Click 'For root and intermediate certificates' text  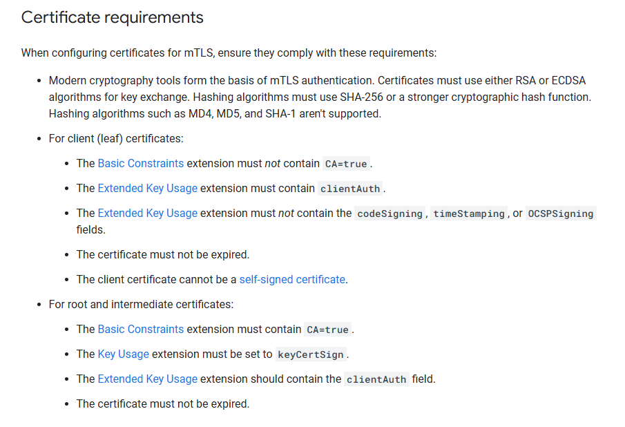point(141,305)
